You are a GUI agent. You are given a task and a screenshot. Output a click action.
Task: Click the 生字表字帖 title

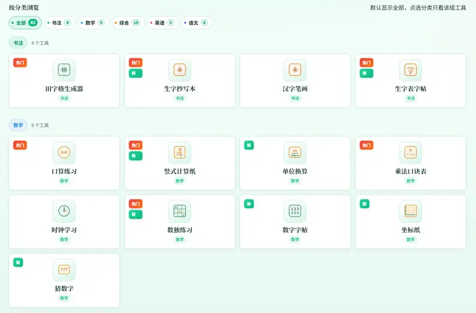[411, 89]
